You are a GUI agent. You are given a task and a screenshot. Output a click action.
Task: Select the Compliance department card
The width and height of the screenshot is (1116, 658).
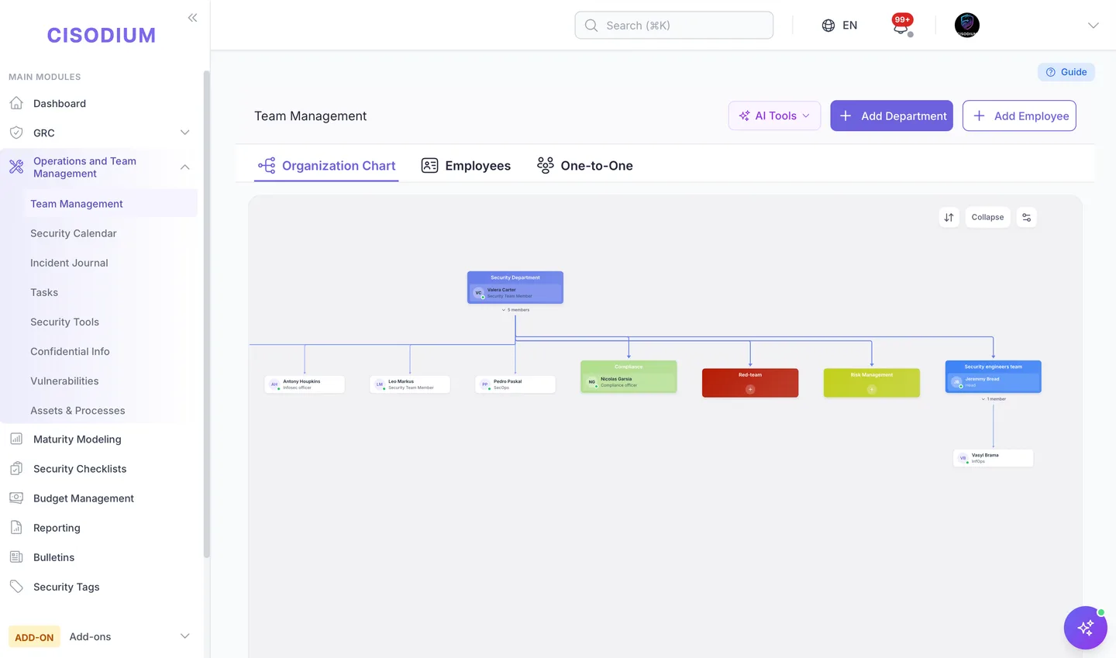click(x=629, y=377)
